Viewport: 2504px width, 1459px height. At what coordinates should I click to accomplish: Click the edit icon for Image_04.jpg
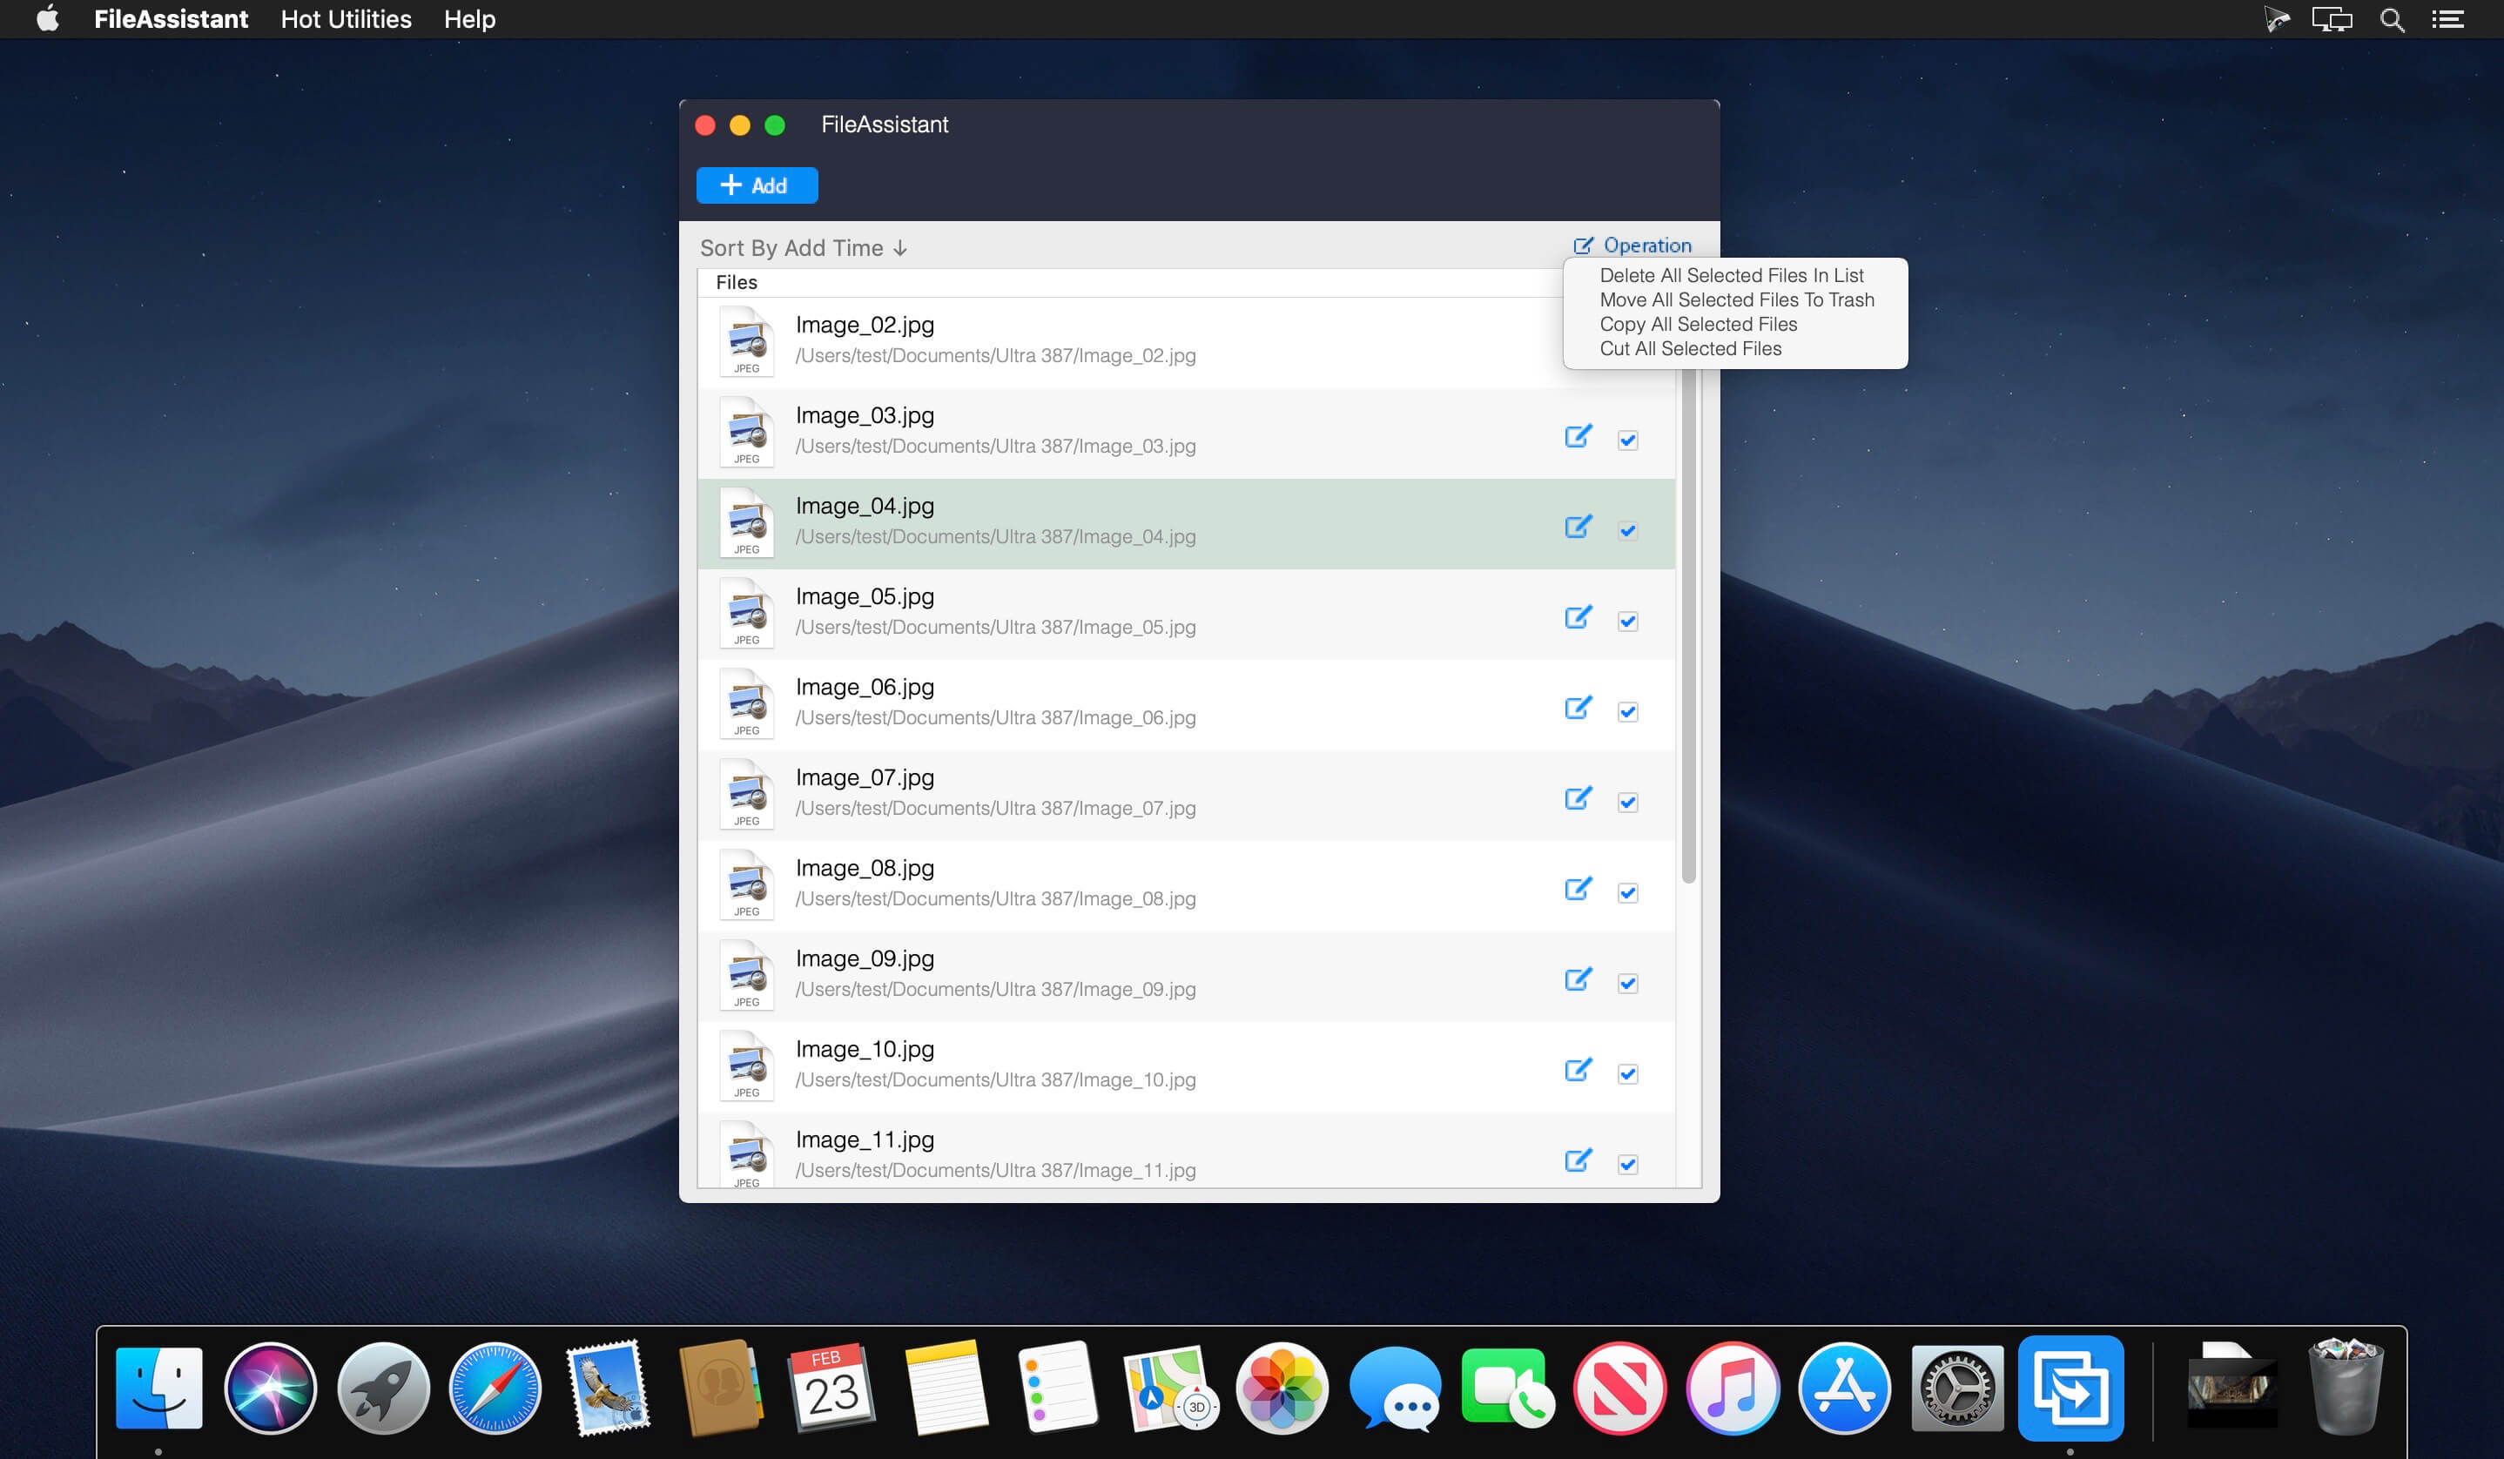tap(1578, 528)
